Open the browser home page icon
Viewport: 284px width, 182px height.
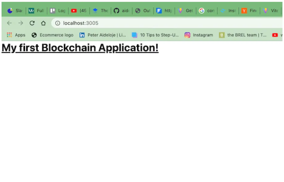(x=43, y=23)
